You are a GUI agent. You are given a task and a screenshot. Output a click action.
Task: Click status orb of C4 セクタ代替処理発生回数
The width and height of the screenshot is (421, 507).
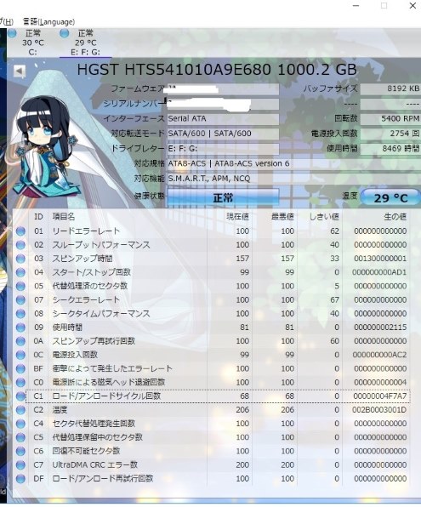tap(20, 424)
